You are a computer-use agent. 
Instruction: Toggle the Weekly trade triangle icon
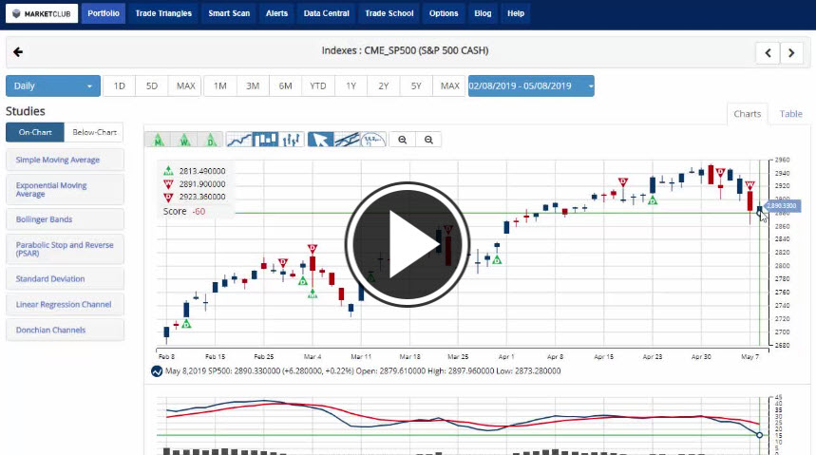click(x=184, y=140)
